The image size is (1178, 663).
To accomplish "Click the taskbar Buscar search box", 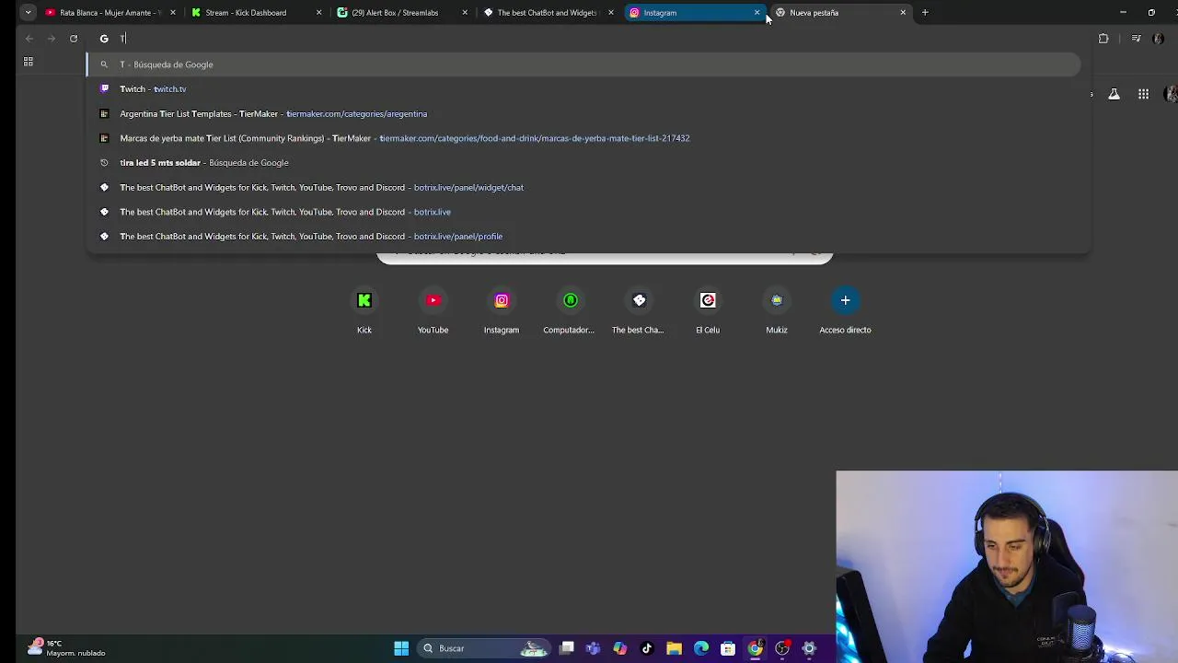I will [485, 648].
